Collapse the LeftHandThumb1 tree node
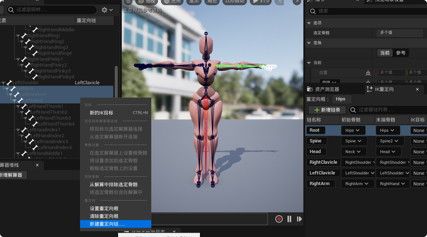427x237 pixels. 18,106
